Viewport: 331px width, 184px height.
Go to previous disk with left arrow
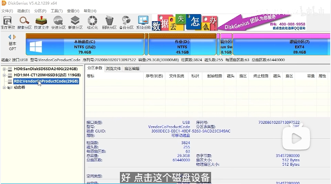[x=10, y=37]
